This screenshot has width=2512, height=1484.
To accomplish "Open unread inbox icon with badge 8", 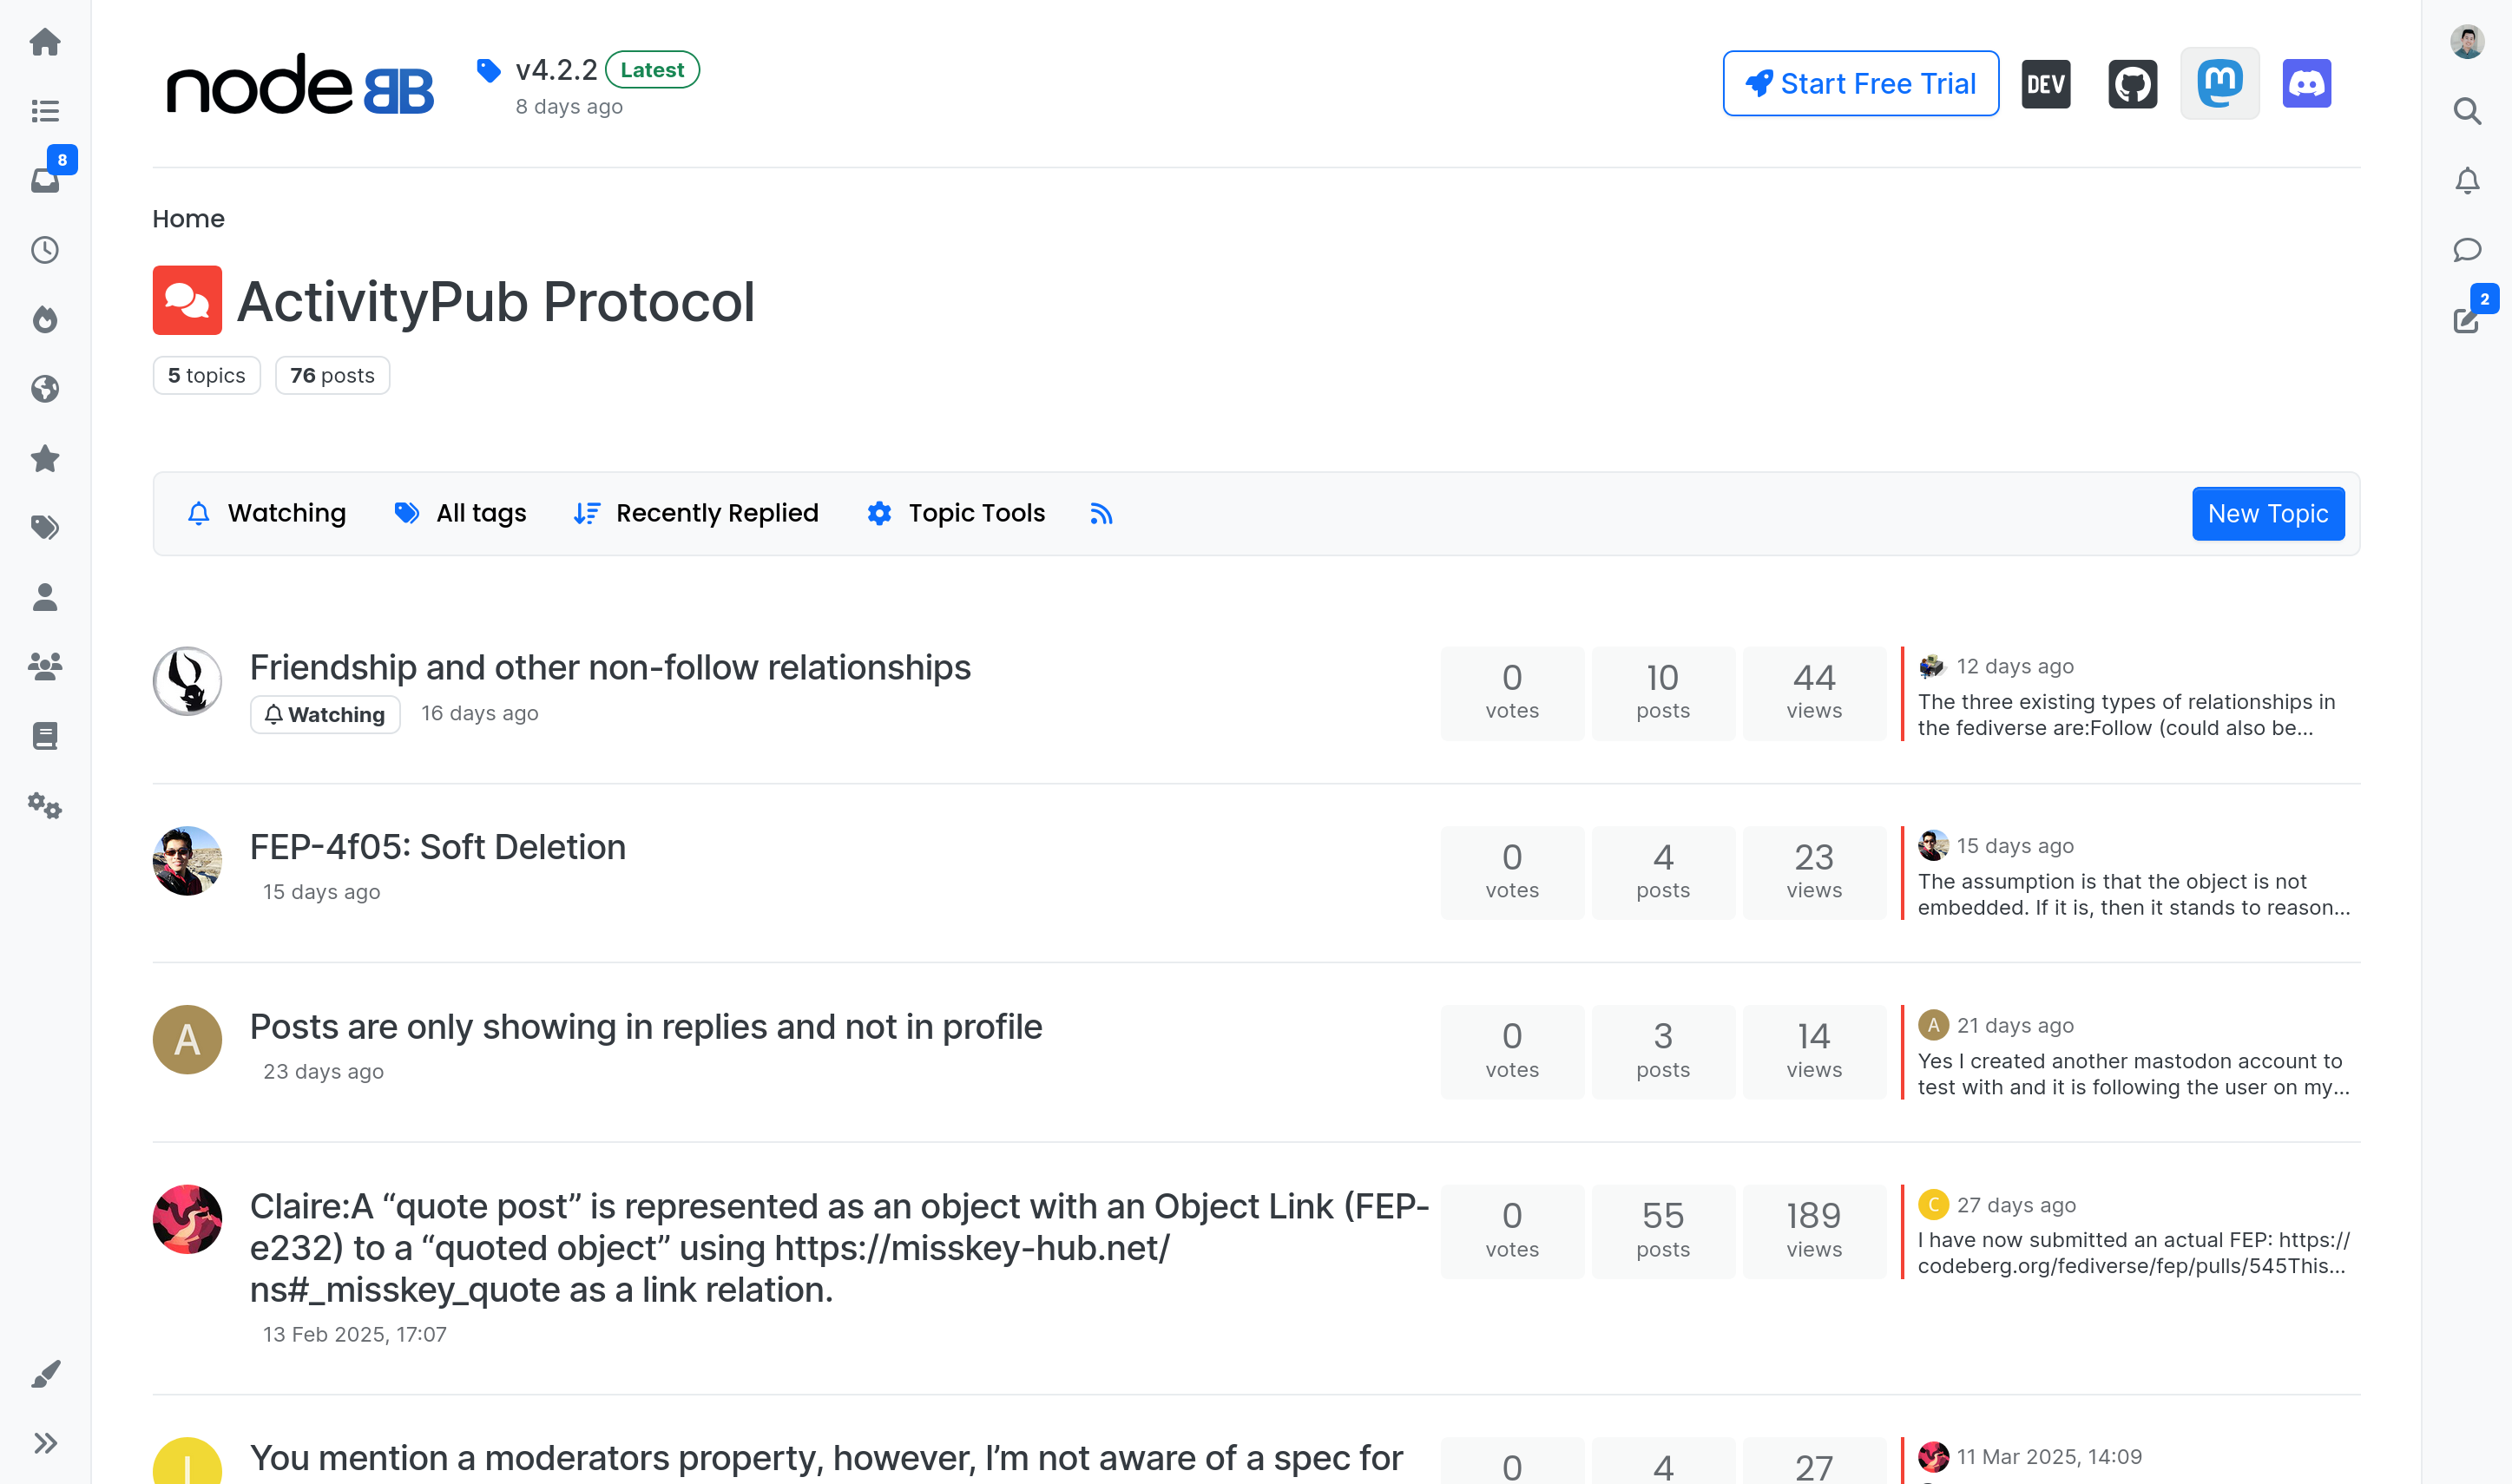I will click(45, 181).
